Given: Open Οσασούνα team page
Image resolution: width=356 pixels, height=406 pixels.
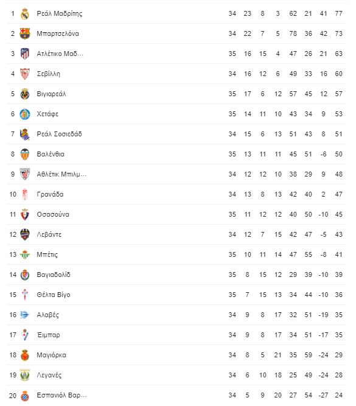Looking at the screenshot, I should (x=53, y=214).
